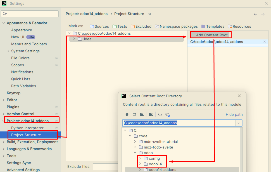
Task: Open the New UI Beta settings
Action: coord(23,37)
